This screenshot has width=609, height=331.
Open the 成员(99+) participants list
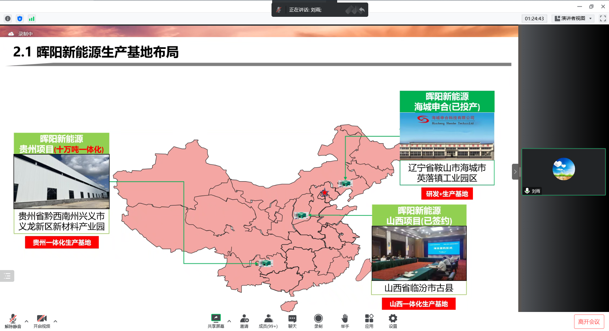(268, 321)
